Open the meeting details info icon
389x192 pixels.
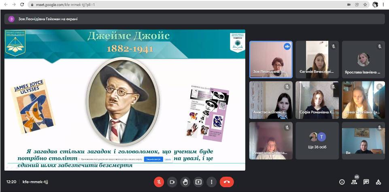pos(342,182)
